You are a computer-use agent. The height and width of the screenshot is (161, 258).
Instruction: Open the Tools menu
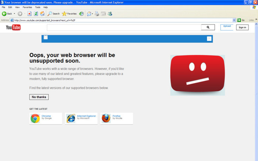pos(38,7)
